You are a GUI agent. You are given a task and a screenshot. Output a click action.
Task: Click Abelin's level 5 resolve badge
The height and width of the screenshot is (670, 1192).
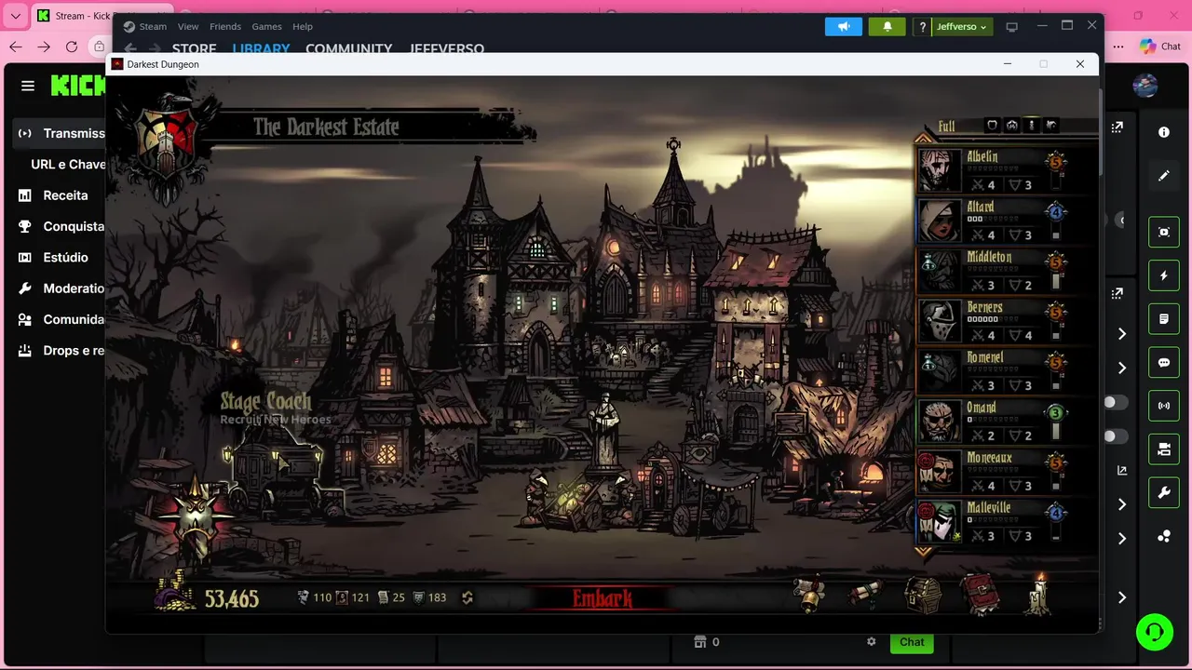pyautogui.click(x=1055, y=162)
